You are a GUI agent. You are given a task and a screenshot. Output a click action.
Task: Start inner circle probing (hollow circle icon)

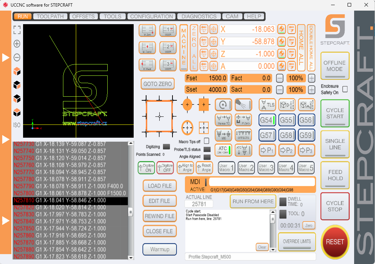(187, 128)
